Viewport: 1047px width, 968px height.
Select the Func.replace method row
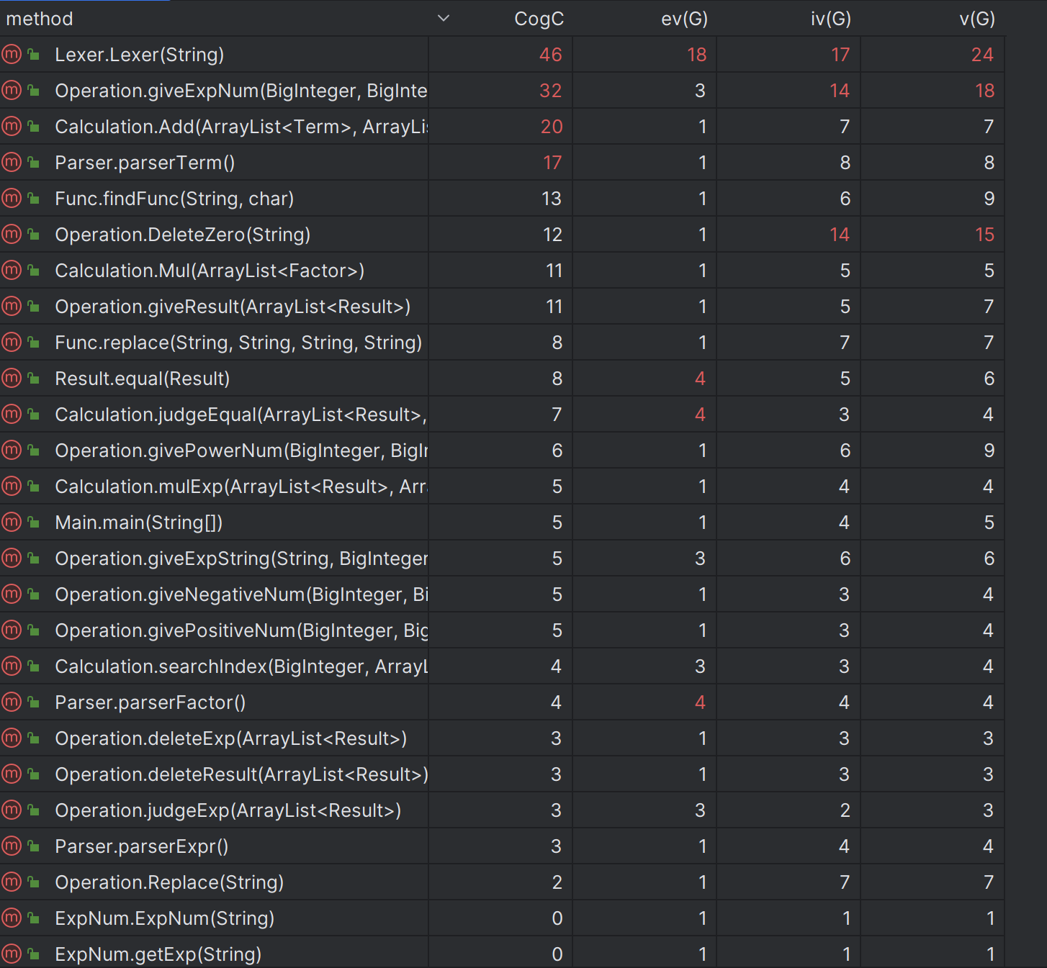[x=502, y=342]
